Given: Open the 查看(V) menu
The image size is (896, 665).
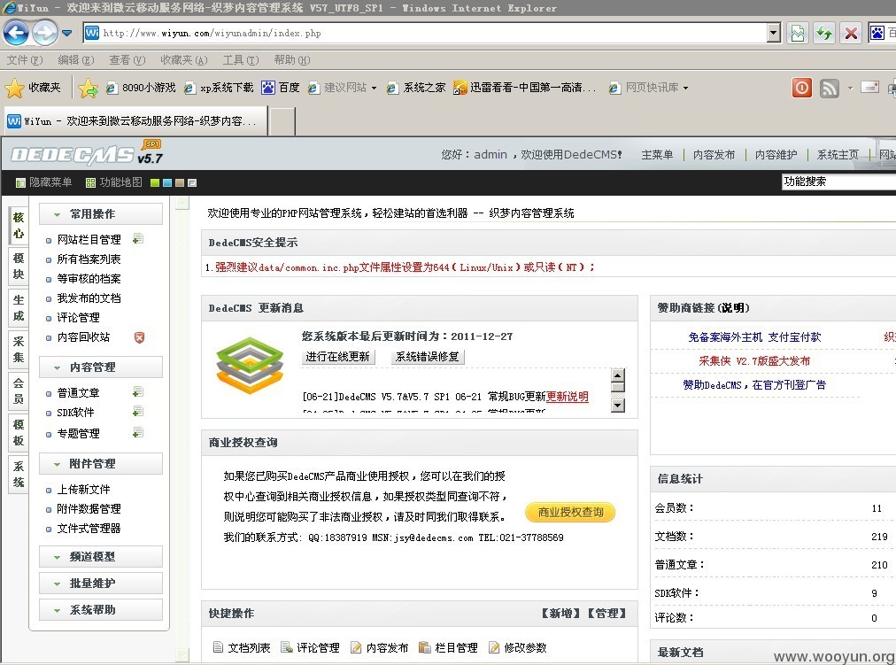Looking at the screenshot, I should pos(127,60).
